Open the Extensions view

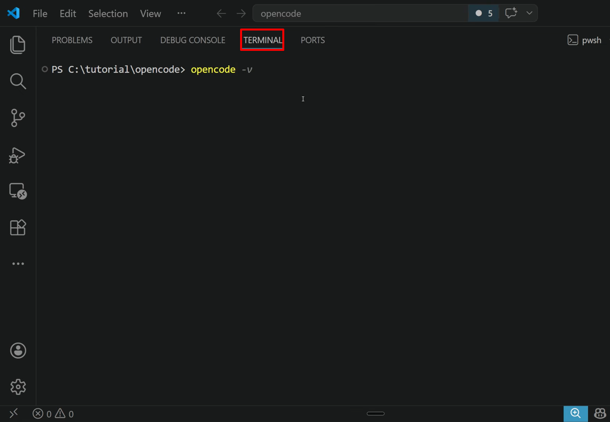[x=18, y=227]
